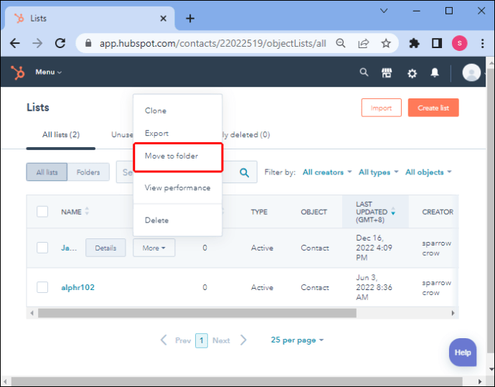Open the browser extensions puzzle icon
The height and width of the screenshot is (387, 495).
coord(414,43)
